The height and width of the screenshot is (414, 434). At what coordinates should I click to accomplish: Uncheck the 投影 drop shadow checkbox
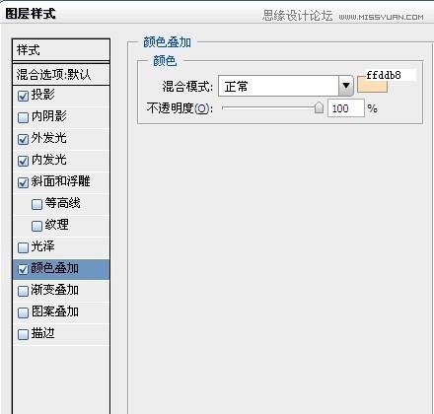[x=23, y=96]
